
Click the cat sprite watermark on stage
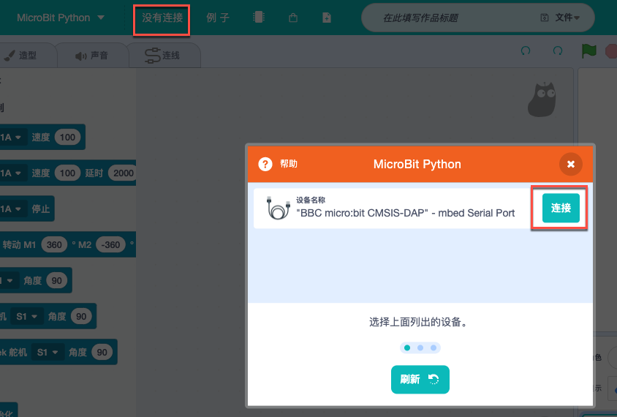point(542,99)
